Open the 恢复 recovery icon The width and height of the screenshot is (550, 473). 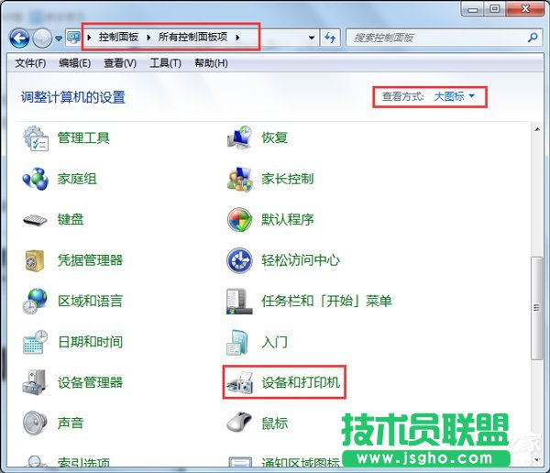click(239, 137)
